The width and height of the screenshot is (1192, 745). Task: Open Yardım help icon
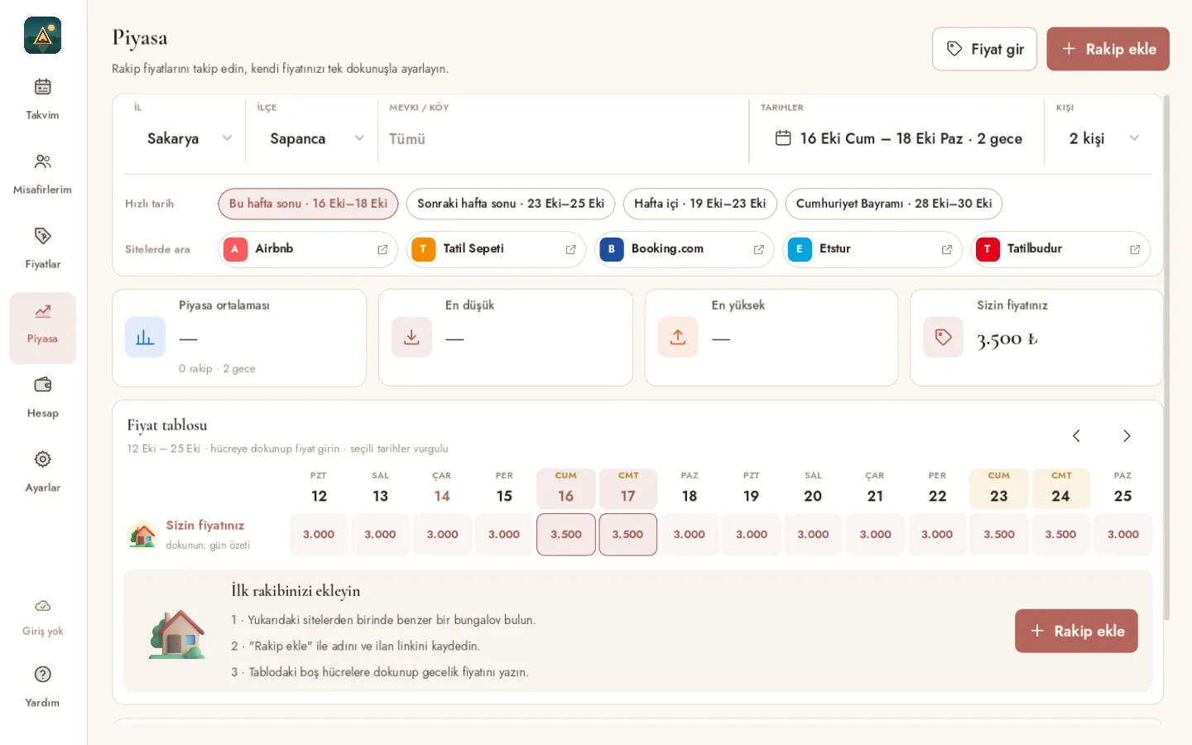tap(43, 675)
